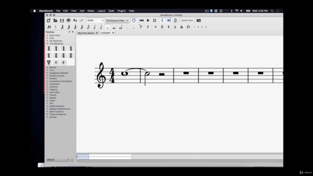313x176 pixels.
Task: Flip note stem direction
Action: pyautogui.click(x=188, y=27)
